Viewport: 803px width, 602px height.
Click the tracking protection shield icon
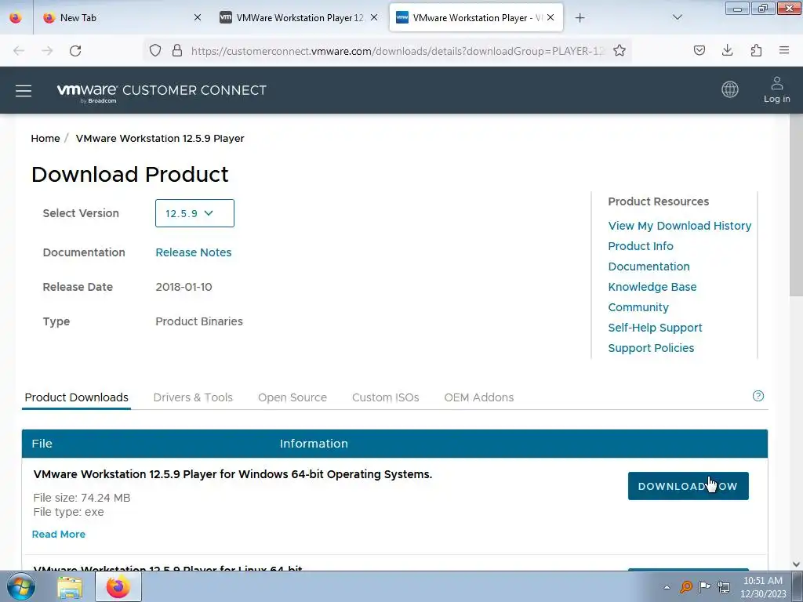155,50
